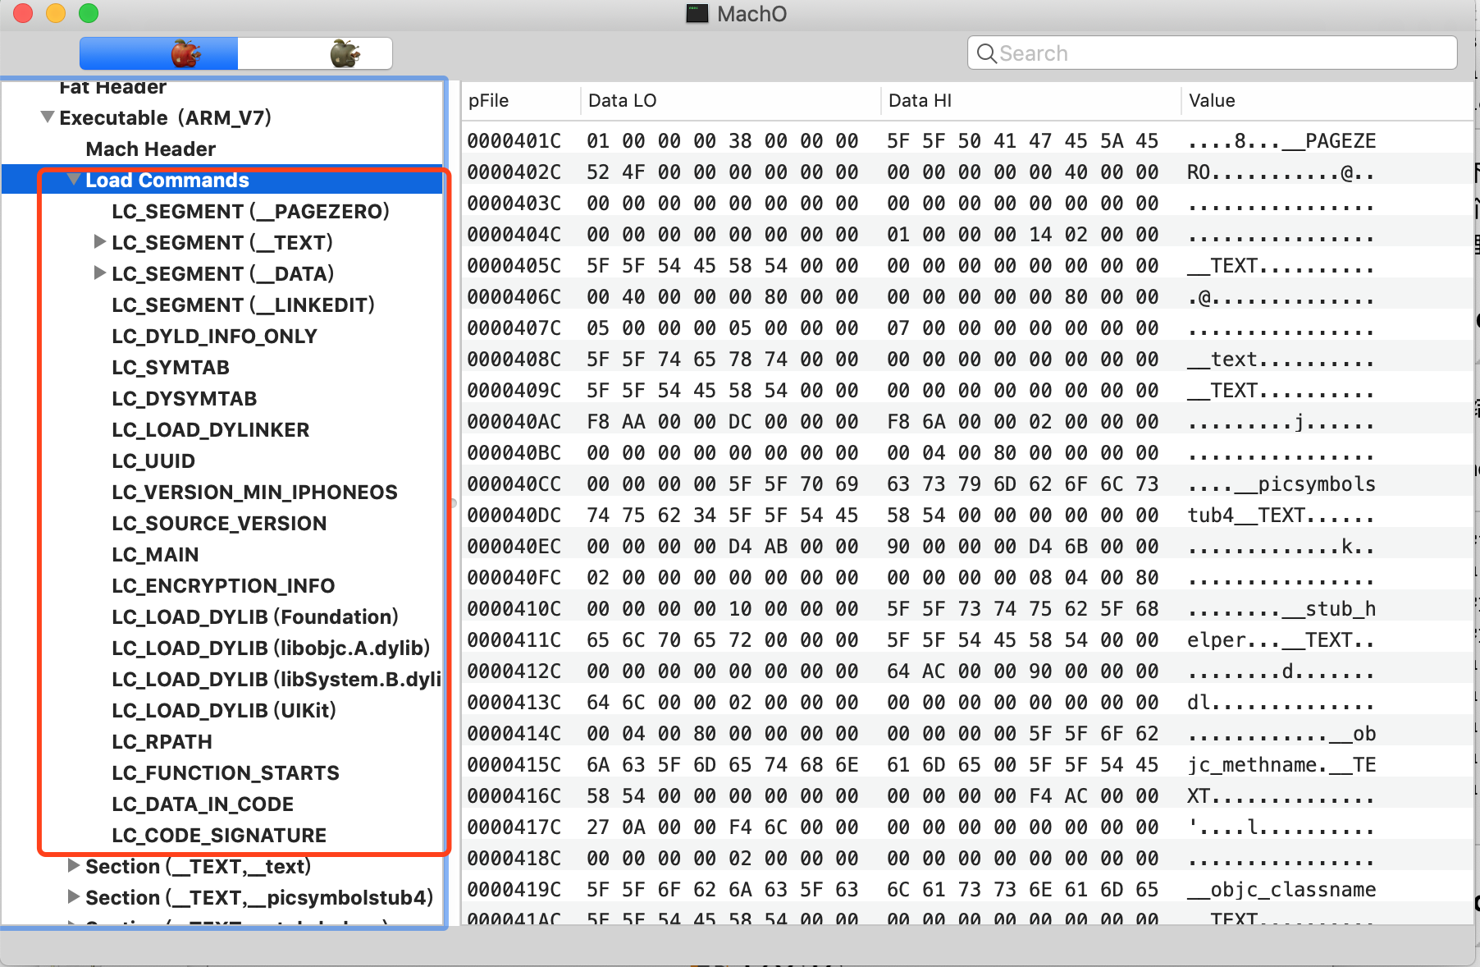This screenshot has height=967, width=1480.
Task: Click value '....8...__PAGEZE'
Action: point(1281,140)
